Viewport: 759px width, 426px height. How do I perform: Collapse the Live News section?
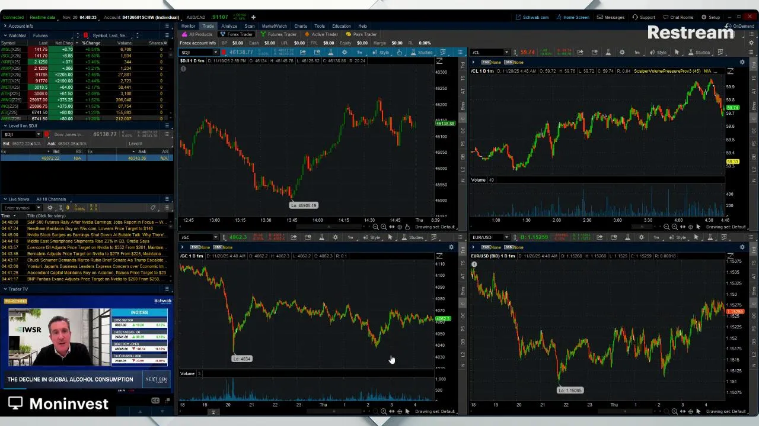4,199
